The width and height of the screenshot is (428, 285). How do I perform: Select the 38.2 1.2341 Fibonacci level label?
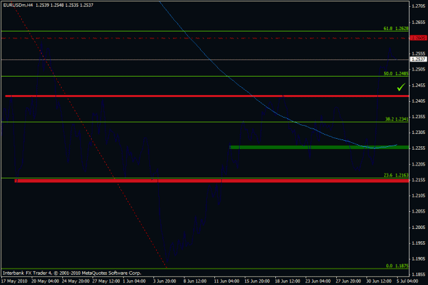396,119
